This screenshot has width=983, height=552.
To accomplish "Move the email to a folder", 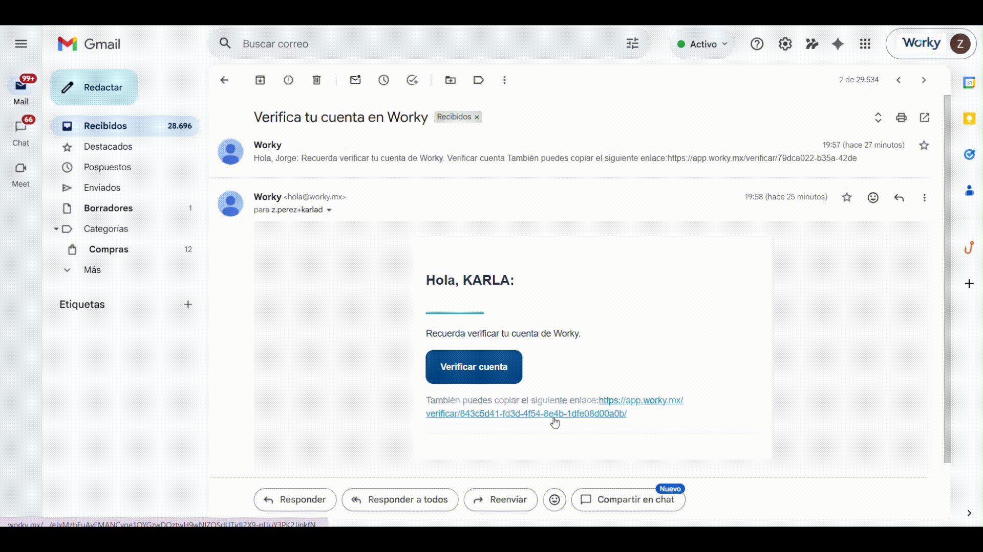I will click(x=451, y=80).
